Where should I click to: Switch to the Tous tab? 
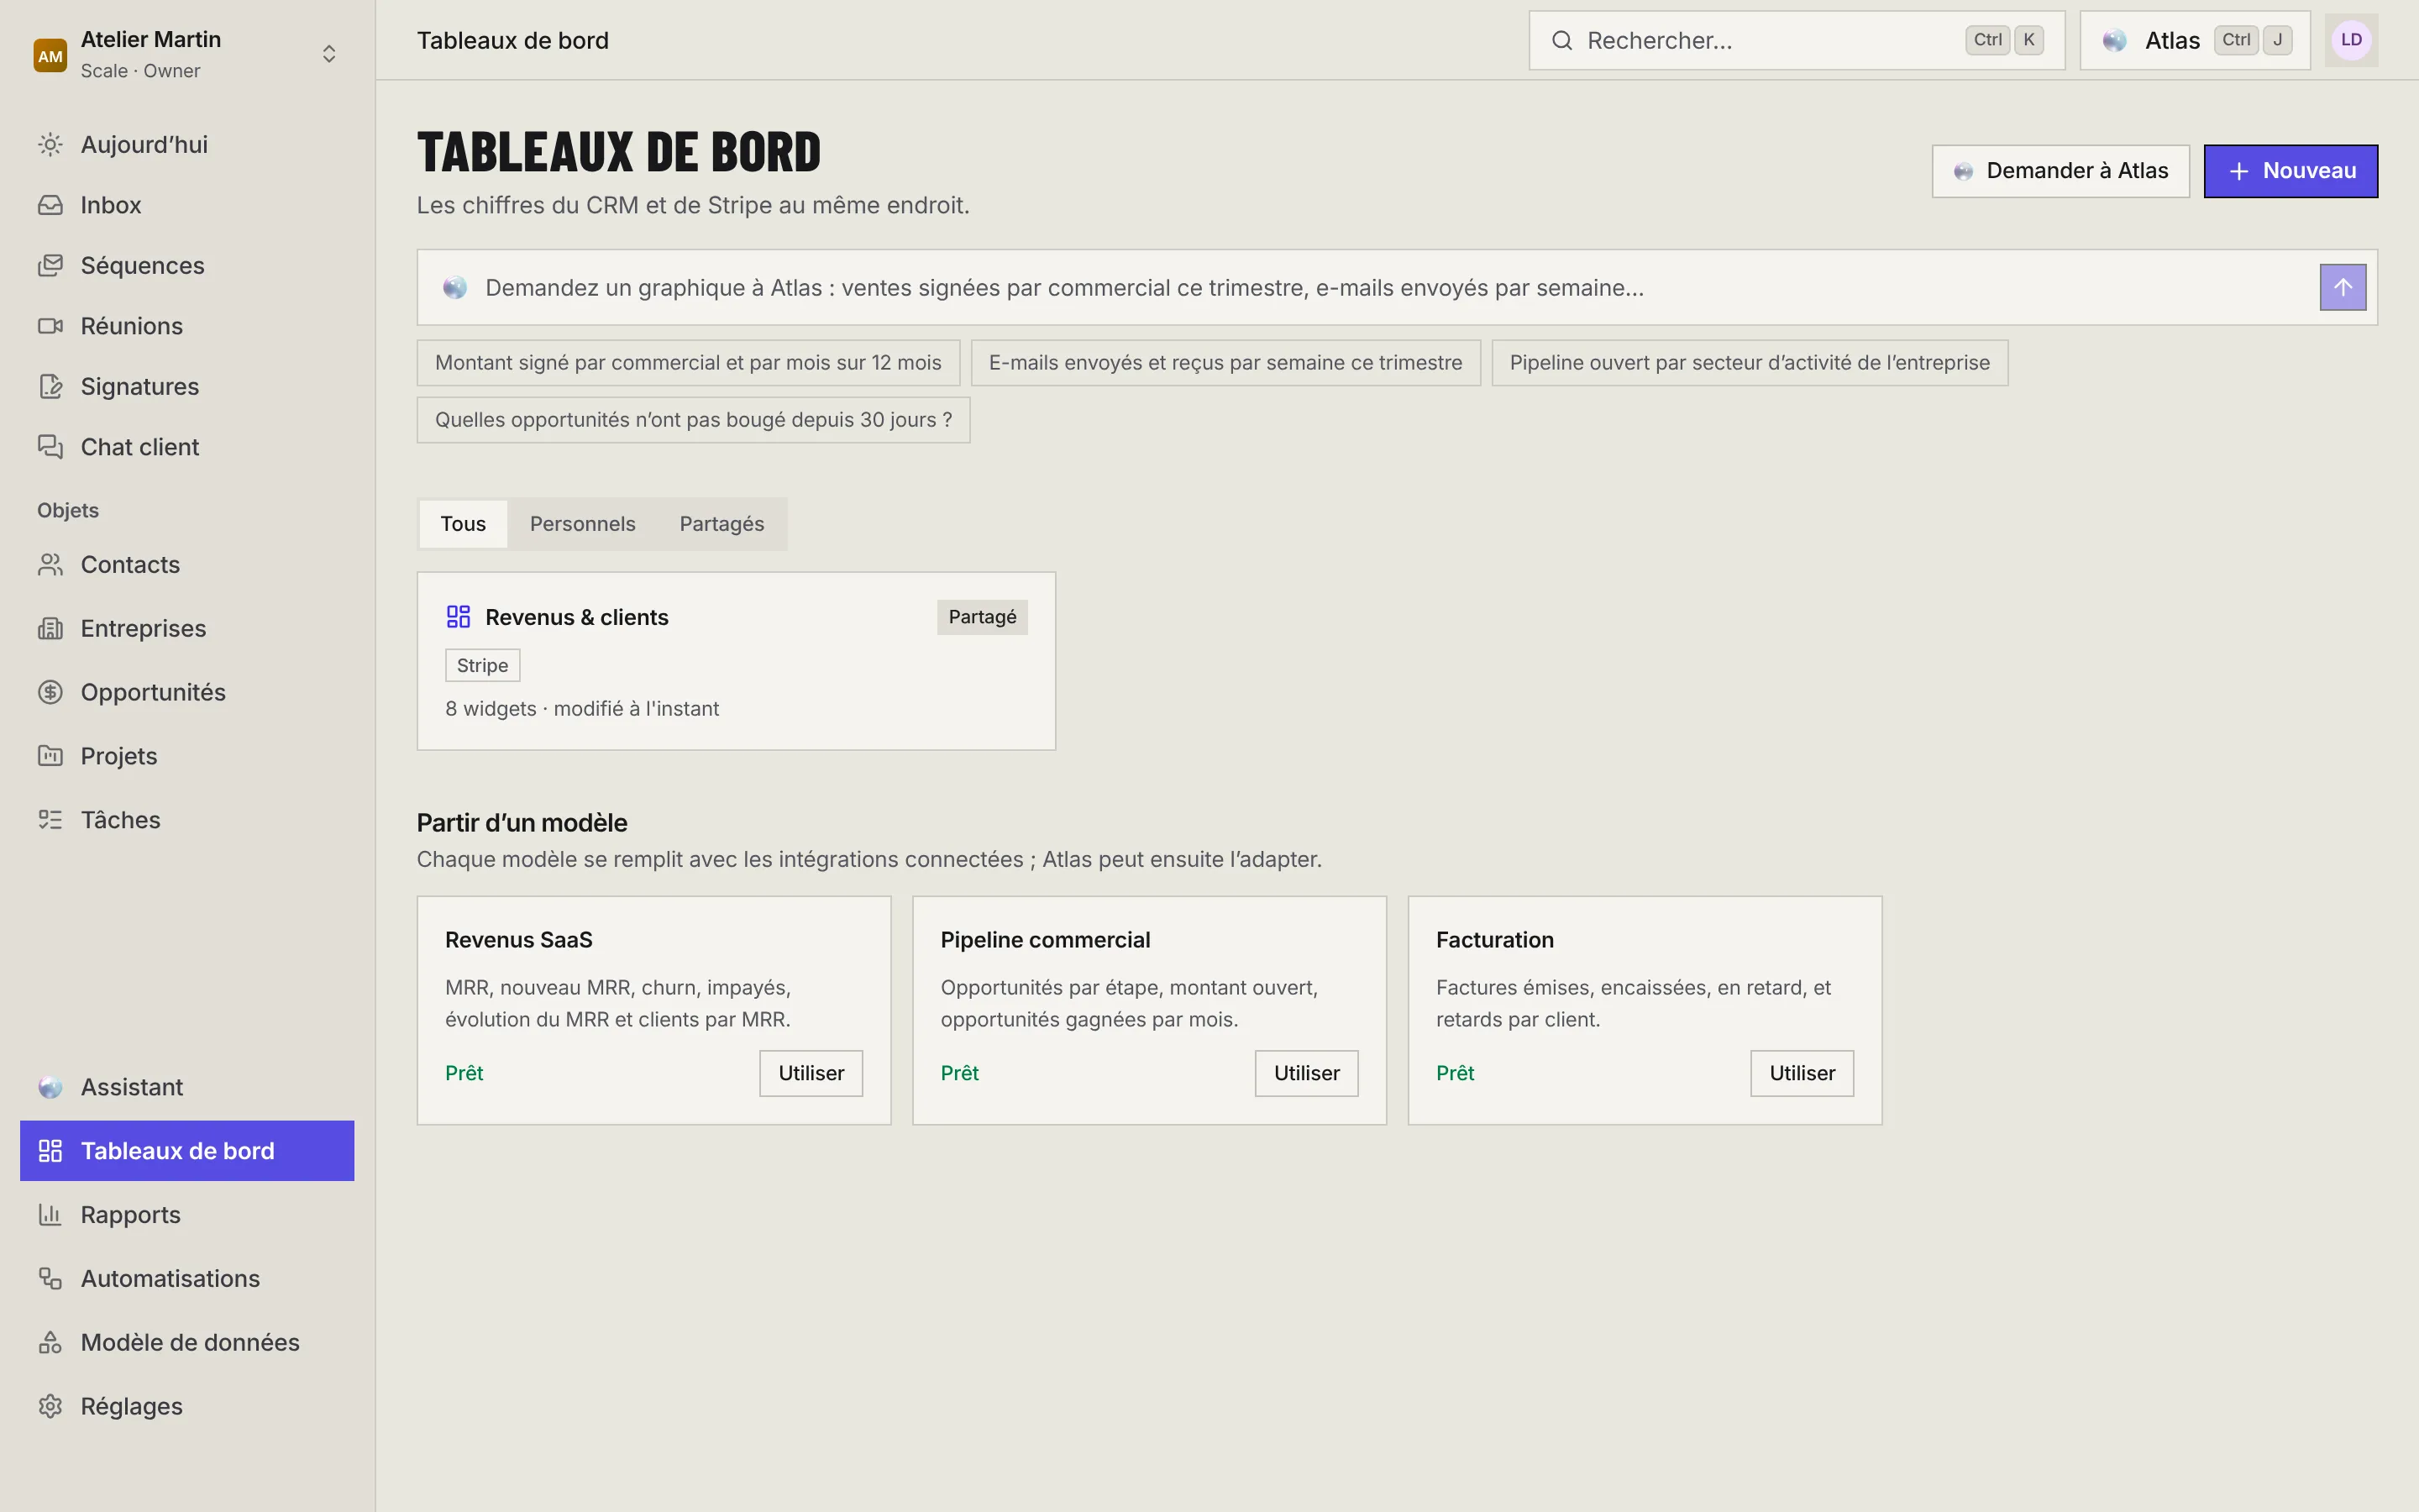pyautogui.click(x=463, y=524)
